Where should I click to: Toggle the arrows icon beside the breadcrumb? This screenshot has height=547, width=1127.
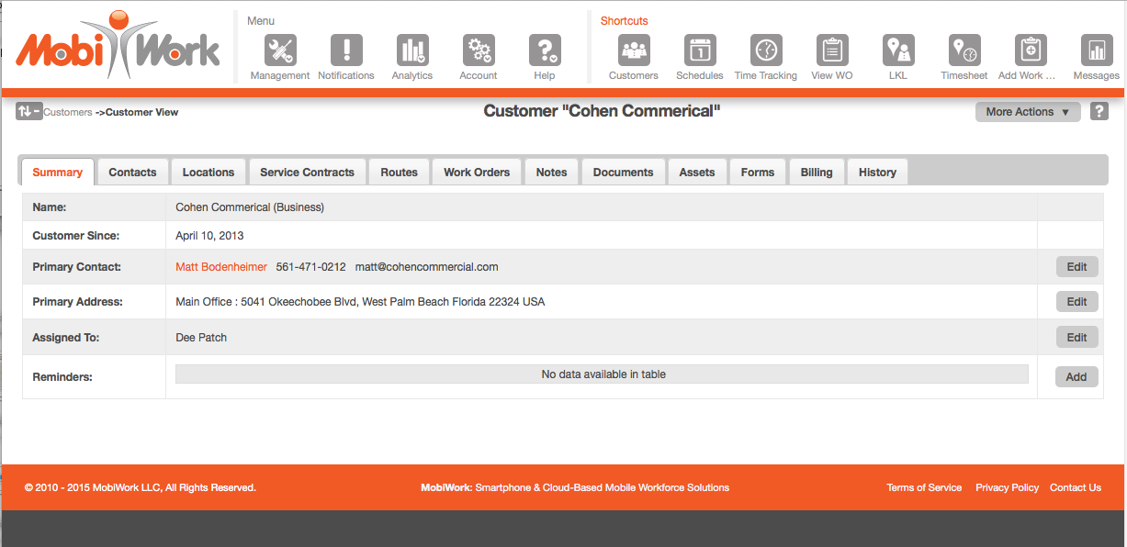pyautogui.click(x=28, y=112)
